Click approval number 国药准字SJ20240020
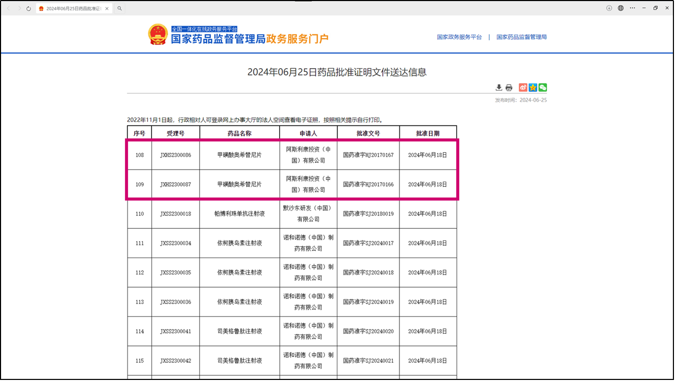This screenshot has width=675, height=381. 368,332
